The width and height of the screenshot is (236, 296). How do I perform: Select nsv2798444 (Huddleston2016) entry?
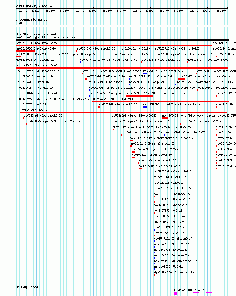[39, 93]
